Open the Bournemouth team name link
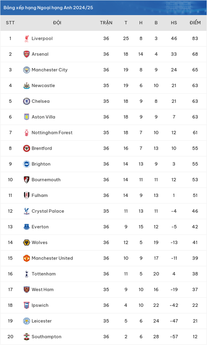The height and width of the screenshot is (345, 207). pos(46,180)
